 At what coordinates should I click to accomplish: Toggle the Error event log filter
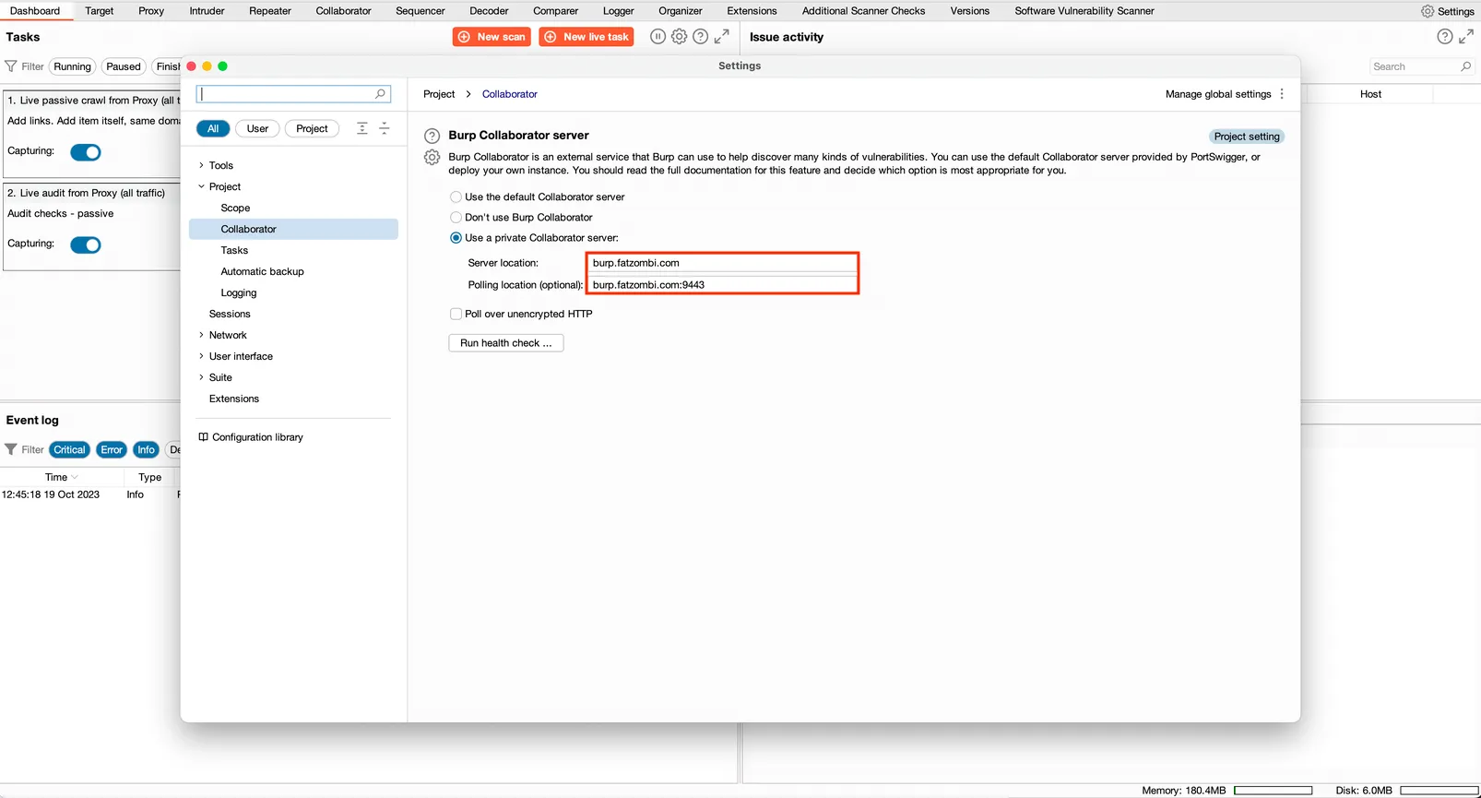[x=112, y=449]
